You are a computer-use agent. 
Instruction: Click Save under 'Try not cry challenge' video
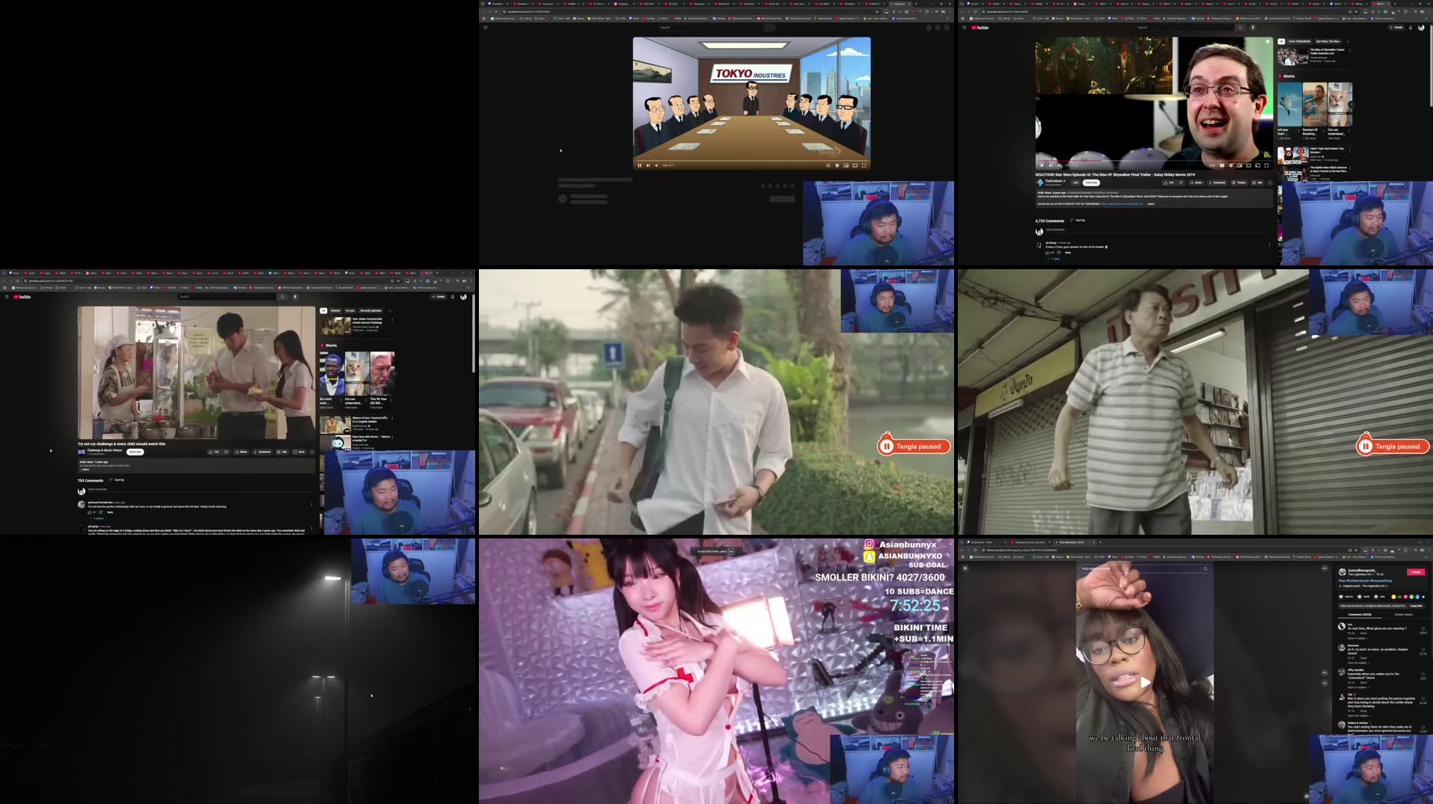click(299, 452)
